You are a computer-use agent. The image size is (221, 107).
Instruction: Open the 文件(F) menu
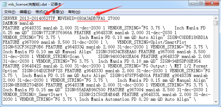tap(10, 12)
